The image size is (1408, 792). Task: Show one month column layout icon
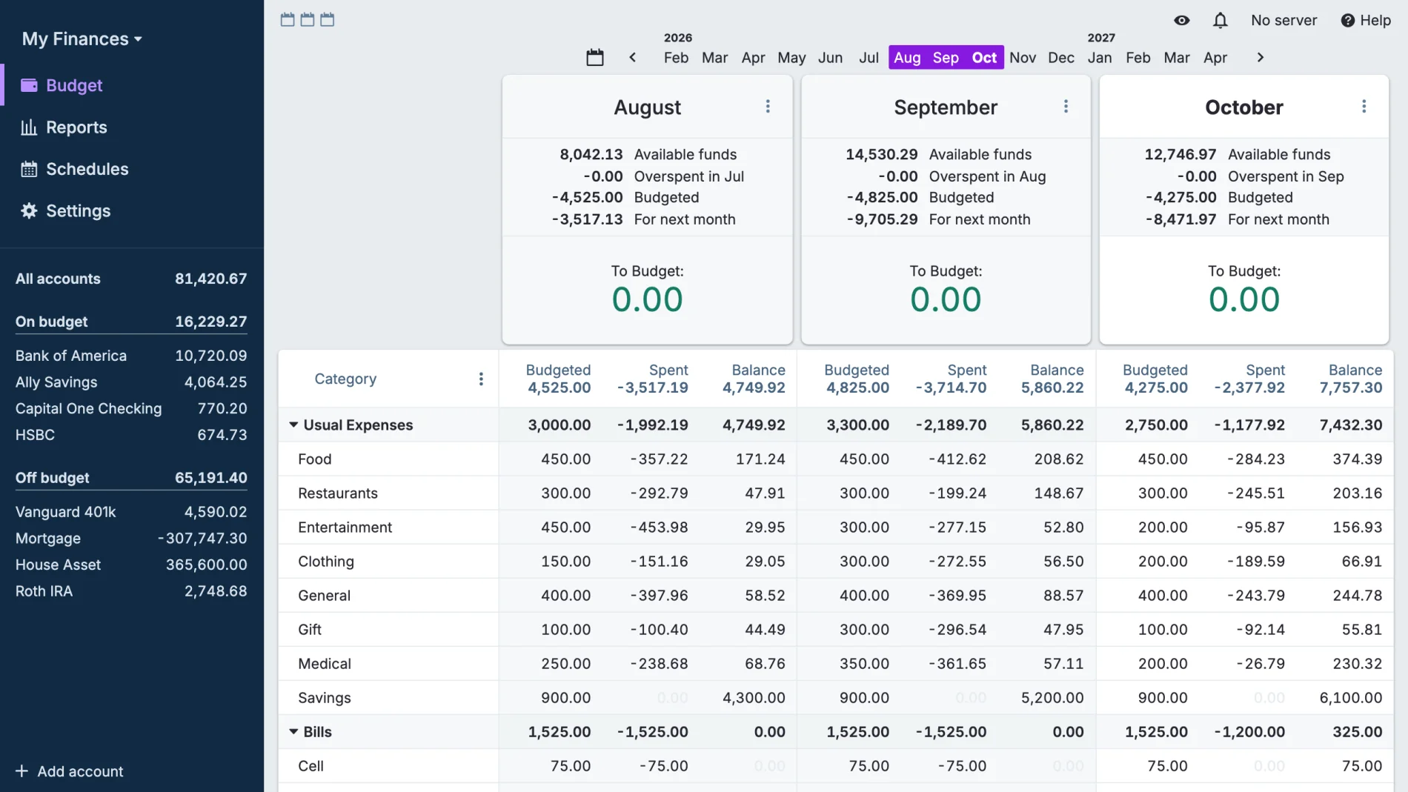[288, 19]
